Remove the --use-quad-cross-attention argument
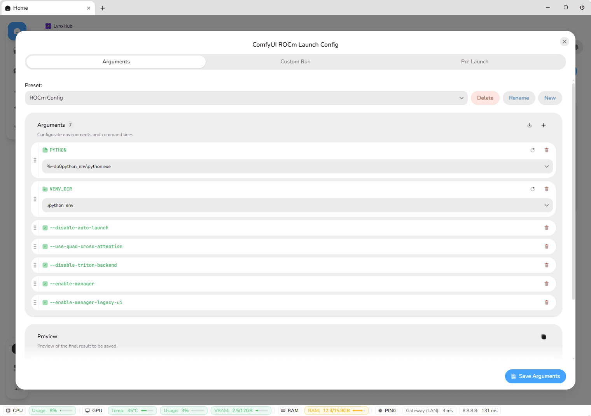Viewport: 591px width, 416px height. pos(546,246)
